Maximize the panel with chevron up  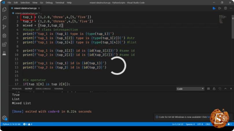[x=225, y=89]
